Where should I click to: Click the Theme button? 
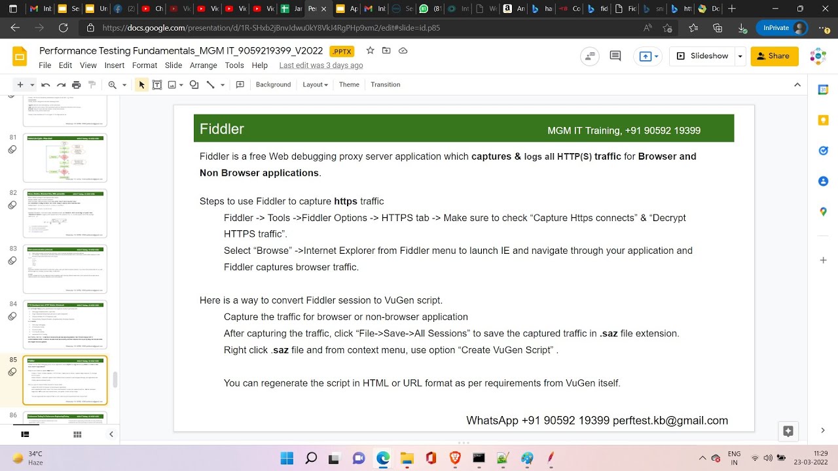pos(349,84)
